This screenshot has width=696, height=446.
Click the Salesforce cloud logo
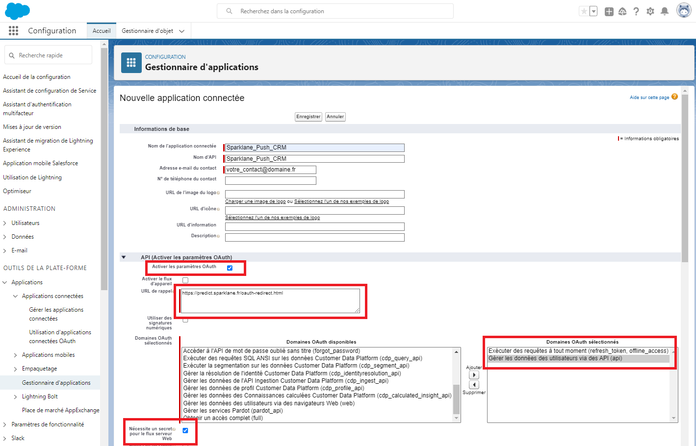pos(17,11)
